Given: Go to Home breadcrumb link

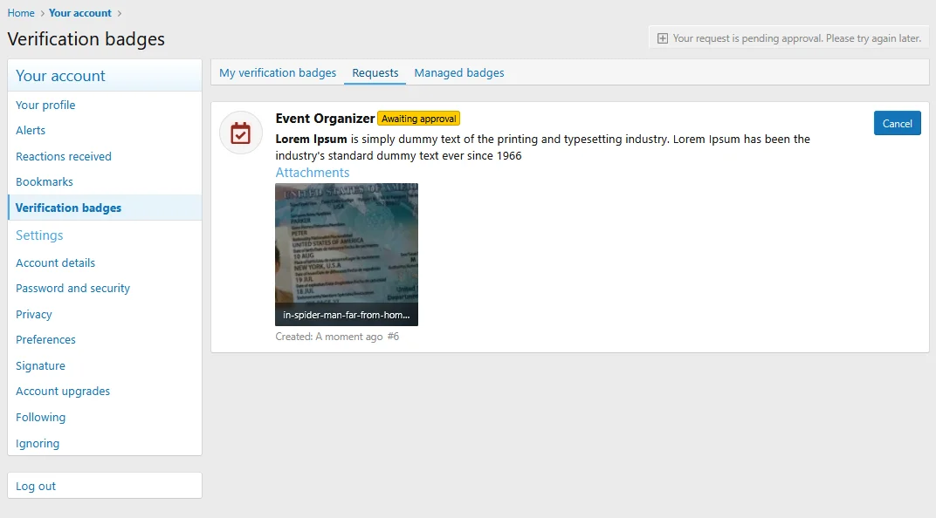Looking at the screenshot, I should 21,13.
